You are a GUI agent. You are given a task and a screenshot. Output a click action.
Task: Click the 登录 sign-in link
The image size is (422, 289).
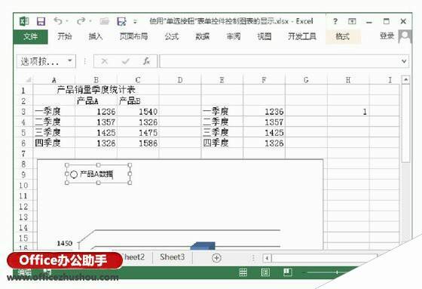tap(387, 36)
